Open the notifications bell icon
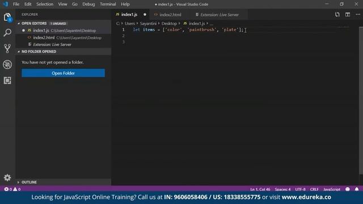 pyautogui.click(x=357, y=189)
